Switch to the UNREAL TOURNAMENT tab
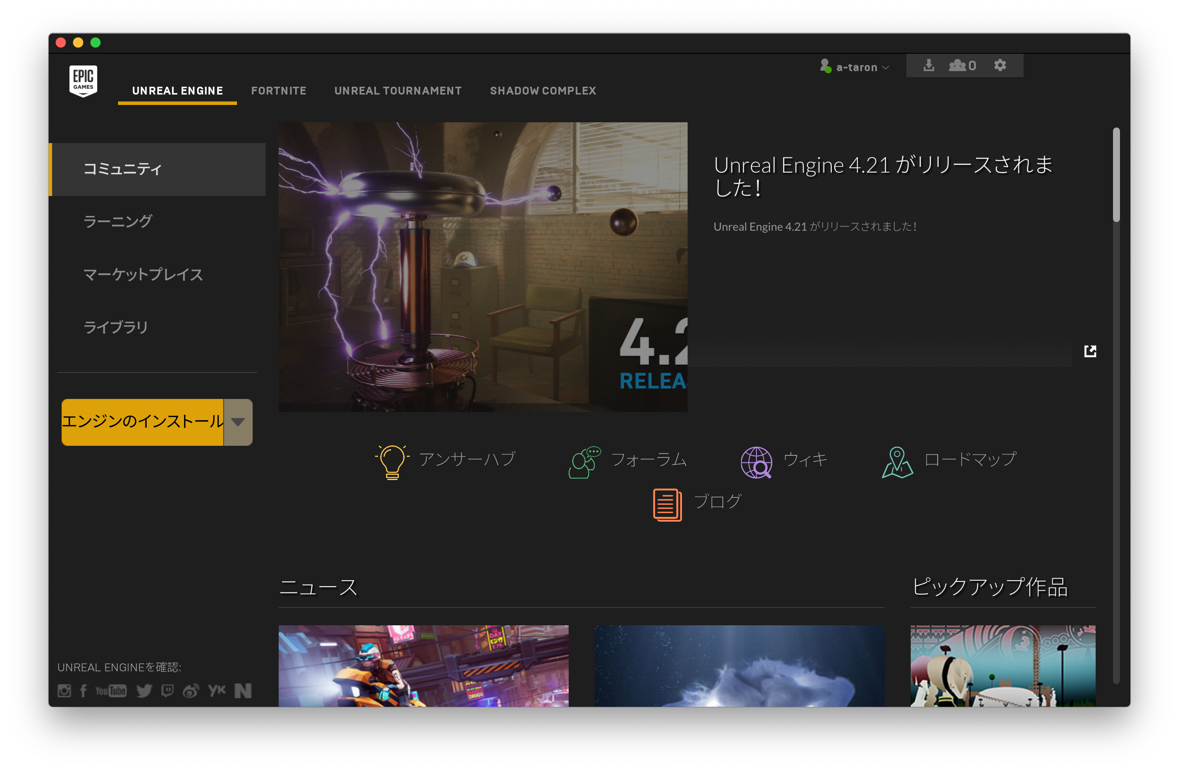1179x771 pixels. (398, 91)
